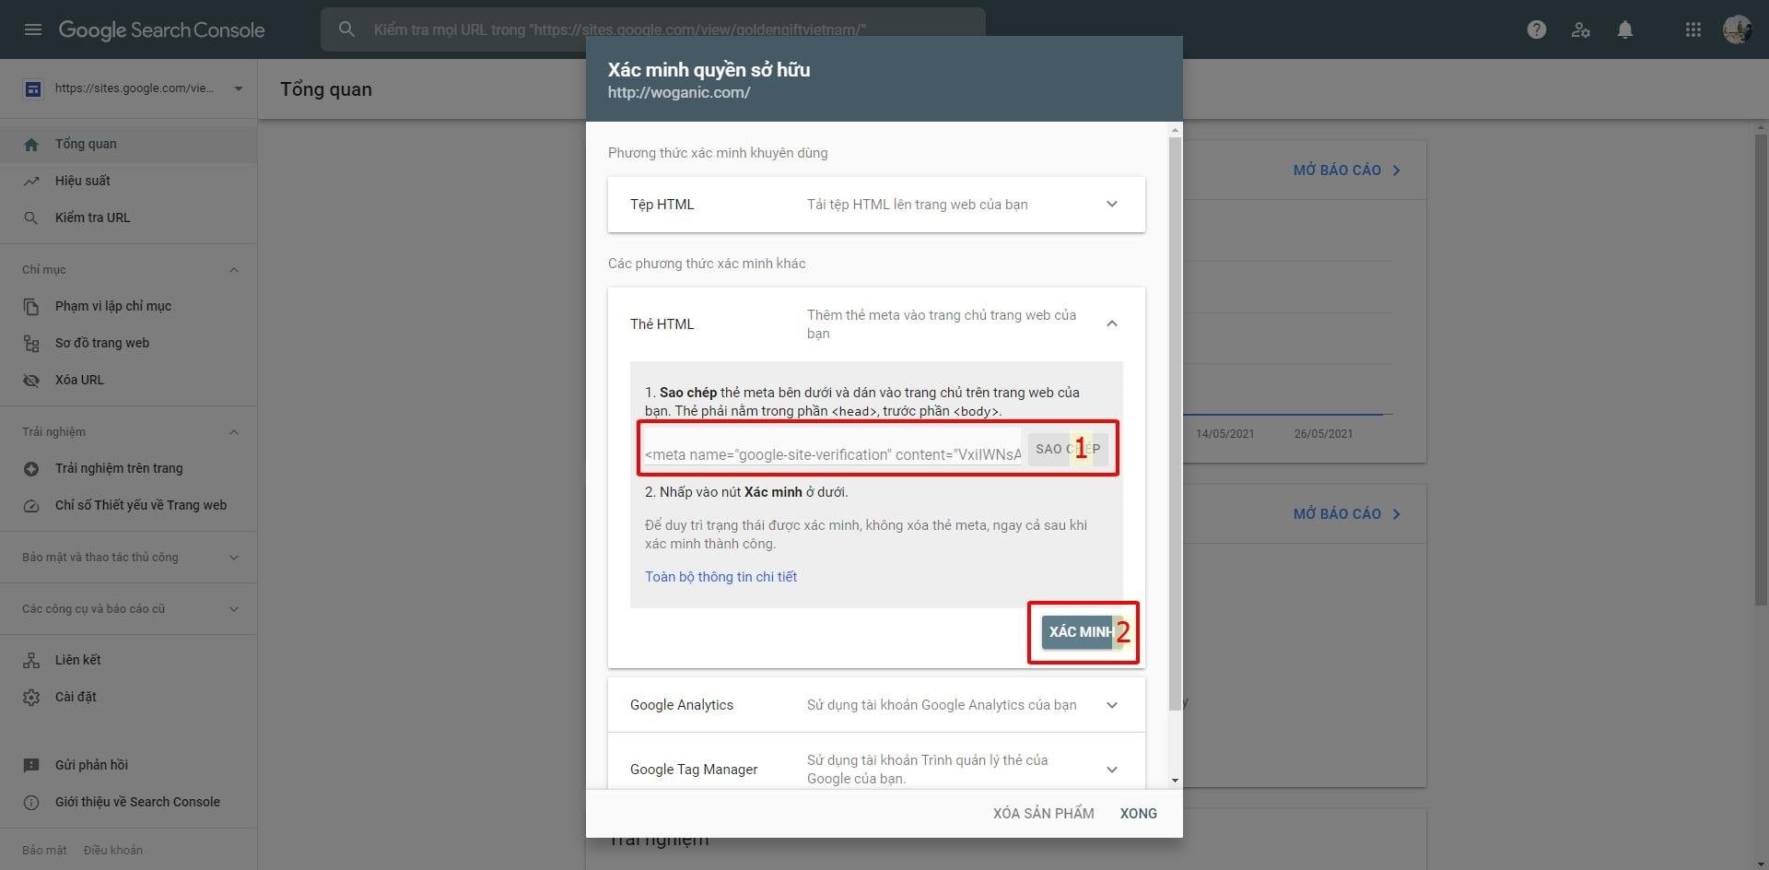Click the XÁC MINH verify button
The height and width of the screenshot is (870, 1769).
pos(1078,631)
